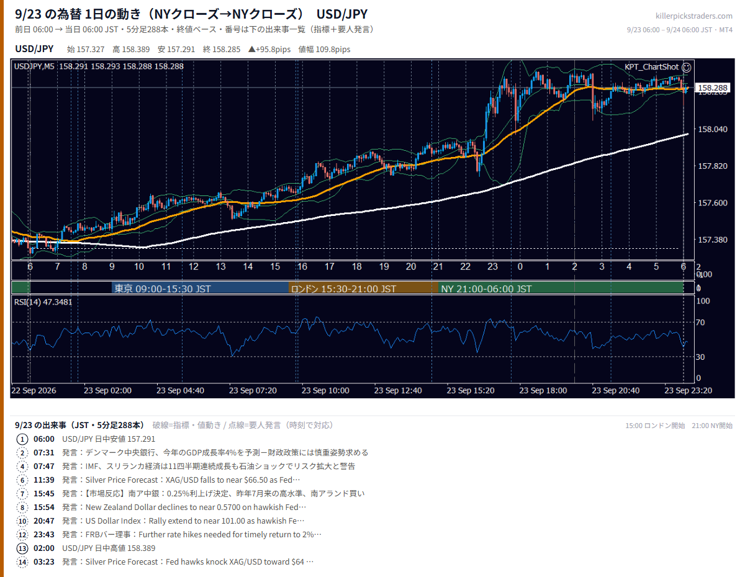The width and height of the screenshot is (745, 577).
Task: Click the 23 Sep 15:20 time axis label
Action: pyautogui.click(x=471, y=390)
